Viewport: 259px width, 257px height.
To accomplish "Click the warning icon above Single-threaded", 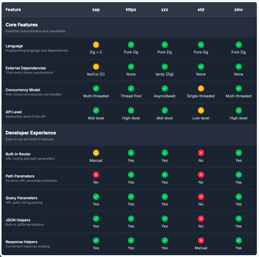I will click(x=201, y=88).
